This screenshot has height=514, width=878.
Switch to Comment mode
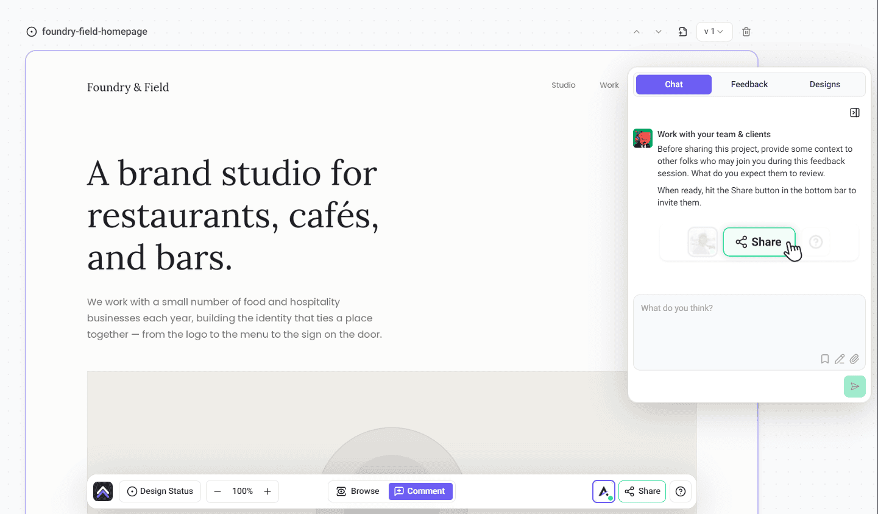tap(420, 491)
